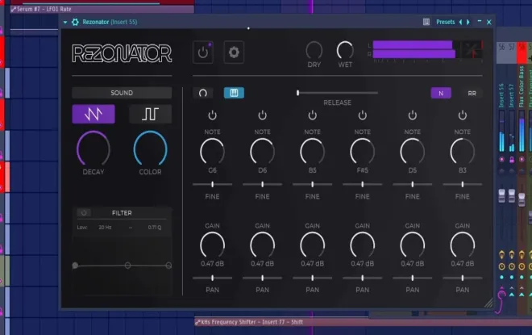Viewport: 532px width, 335px height.
Task: Click the right filter graph node
Action: pos(168,266)
